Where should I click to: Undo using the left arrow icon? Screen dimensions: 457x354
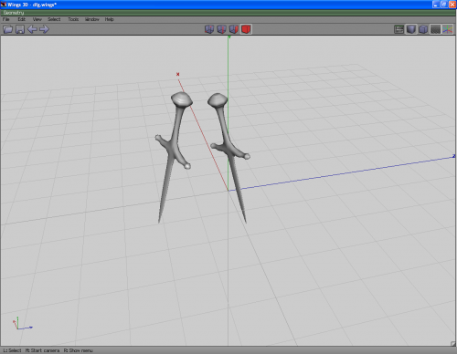click(32, 29)
